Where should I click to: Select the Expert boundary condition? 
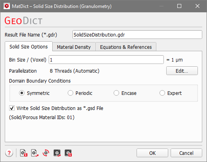point(162,93)
